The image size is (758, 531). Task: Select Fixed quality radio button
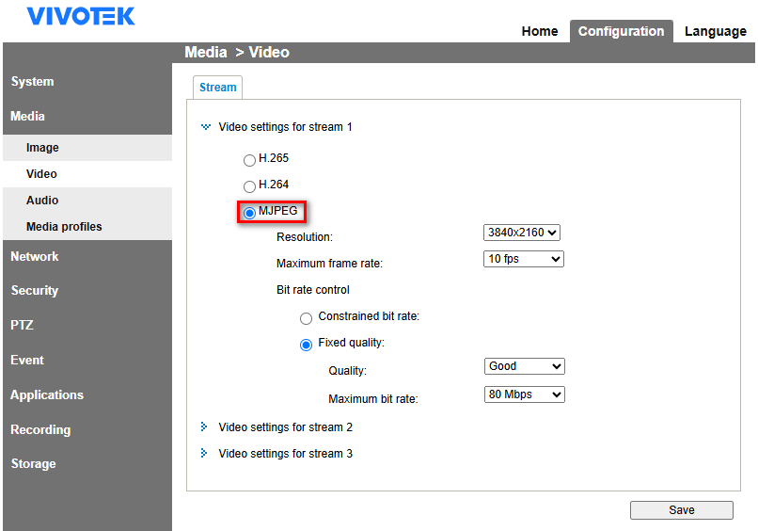pos(306,345)
